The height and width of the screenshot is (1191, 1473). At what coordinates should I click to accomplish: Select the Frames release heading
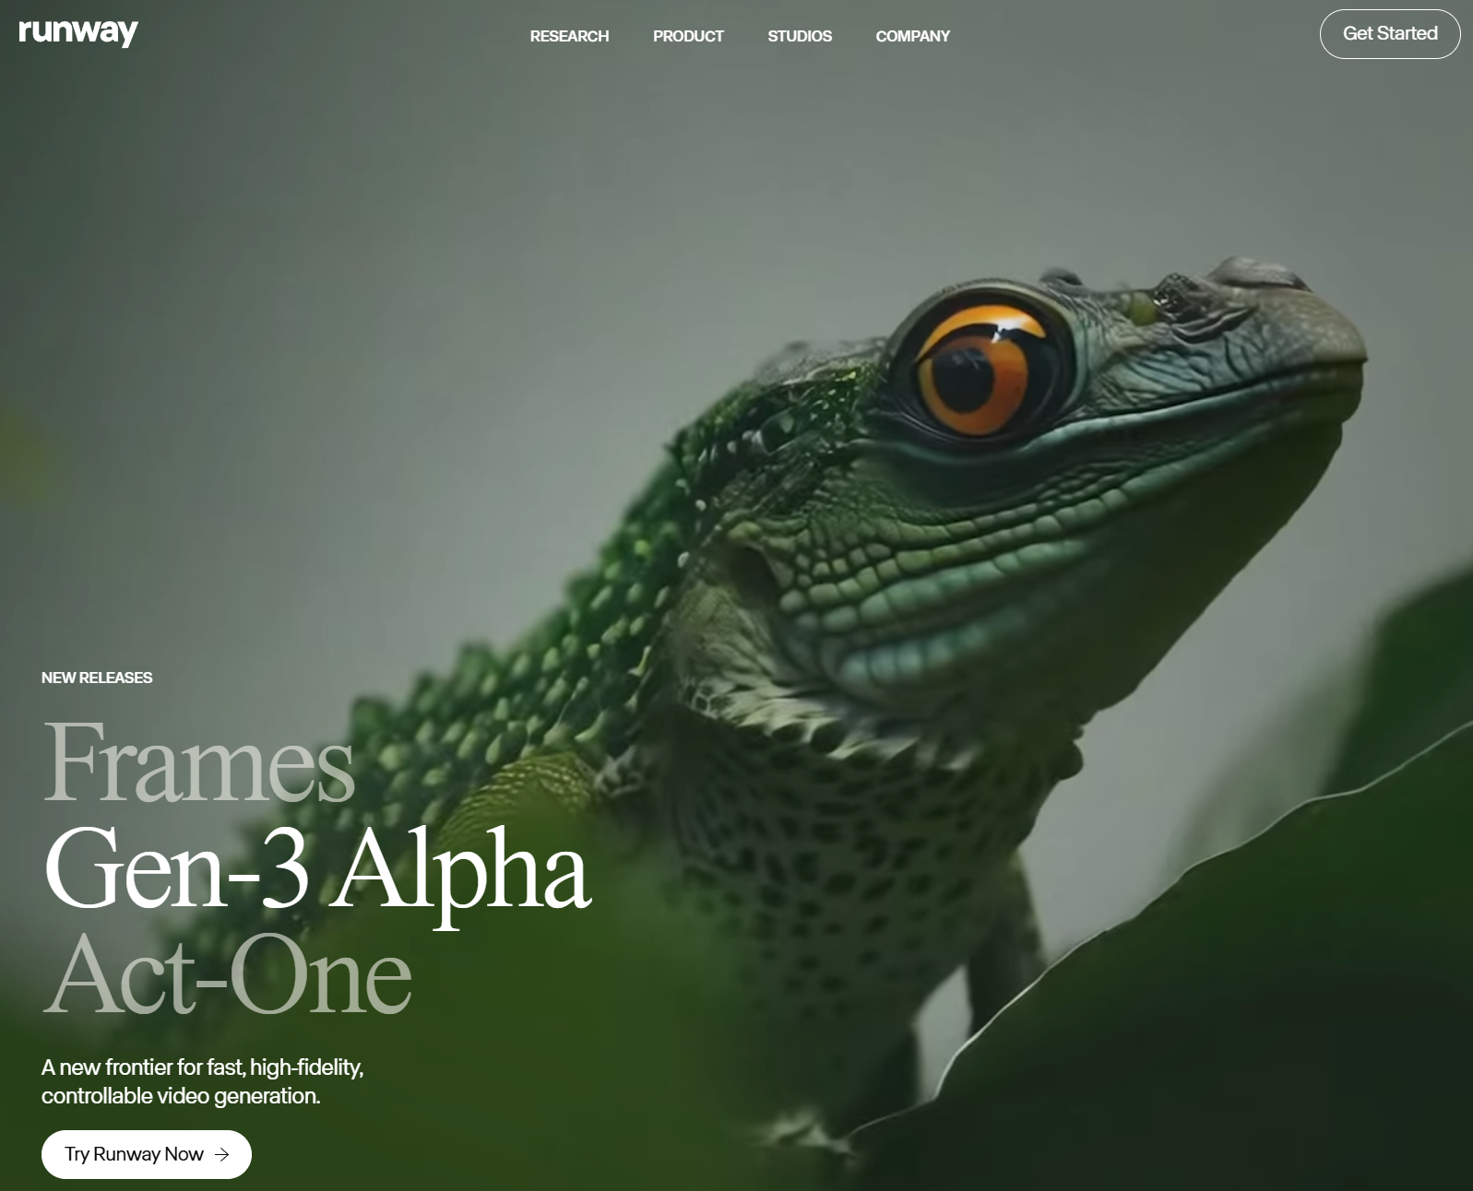(199, 761)
